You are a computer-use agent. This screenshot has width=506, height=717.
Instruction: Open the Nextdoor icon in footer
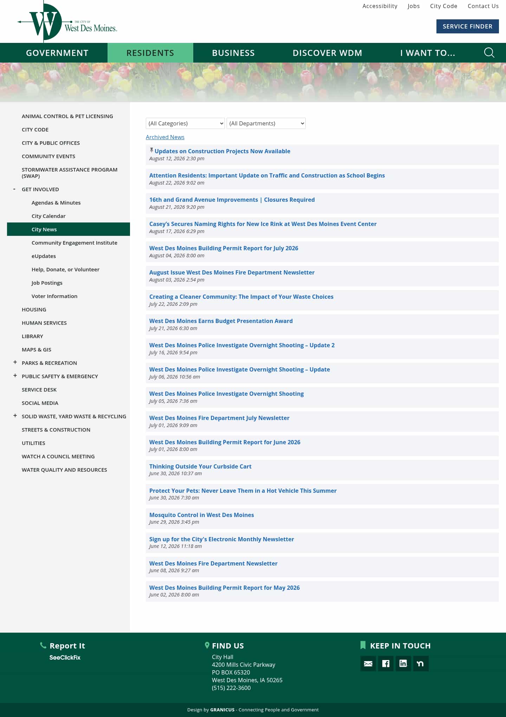point(421,664)
